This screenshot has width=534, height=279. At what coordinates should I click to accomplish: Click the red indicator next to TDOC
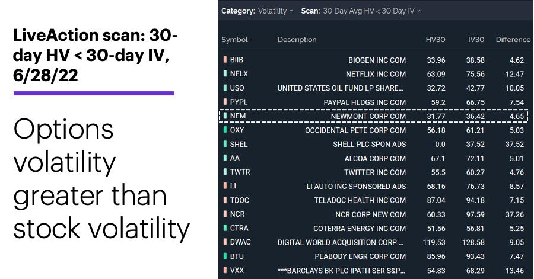225,200
